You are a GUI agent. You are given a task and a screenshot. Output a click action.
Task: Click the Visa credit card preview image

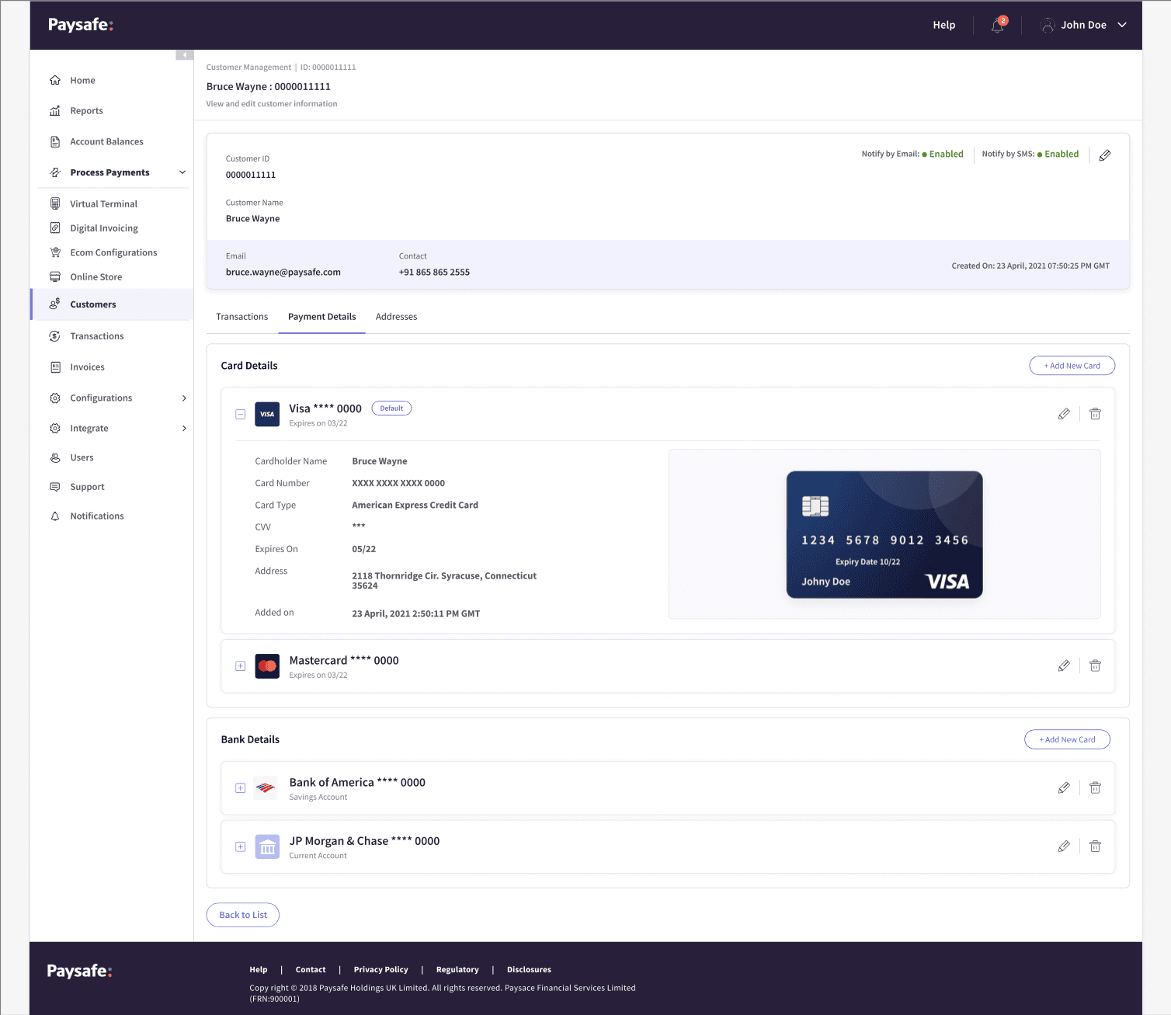(884, 535)
